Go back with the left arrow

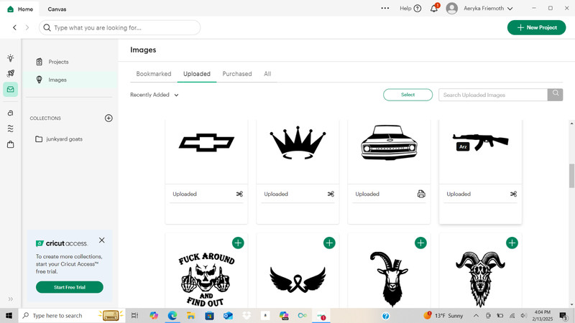[x=14, y=27]
